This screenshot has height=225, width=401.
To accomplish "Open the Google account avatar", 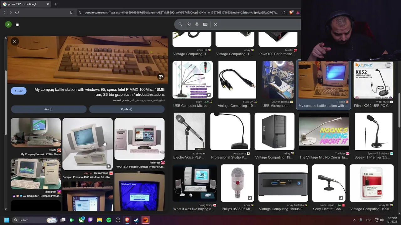I will [8, 24].
